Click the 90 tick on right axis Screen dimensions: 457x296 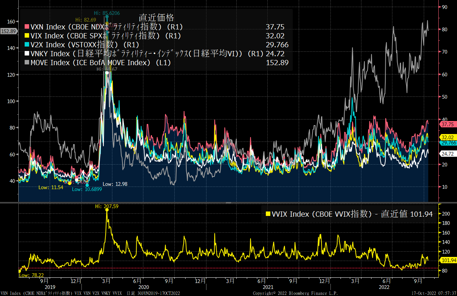445,7
